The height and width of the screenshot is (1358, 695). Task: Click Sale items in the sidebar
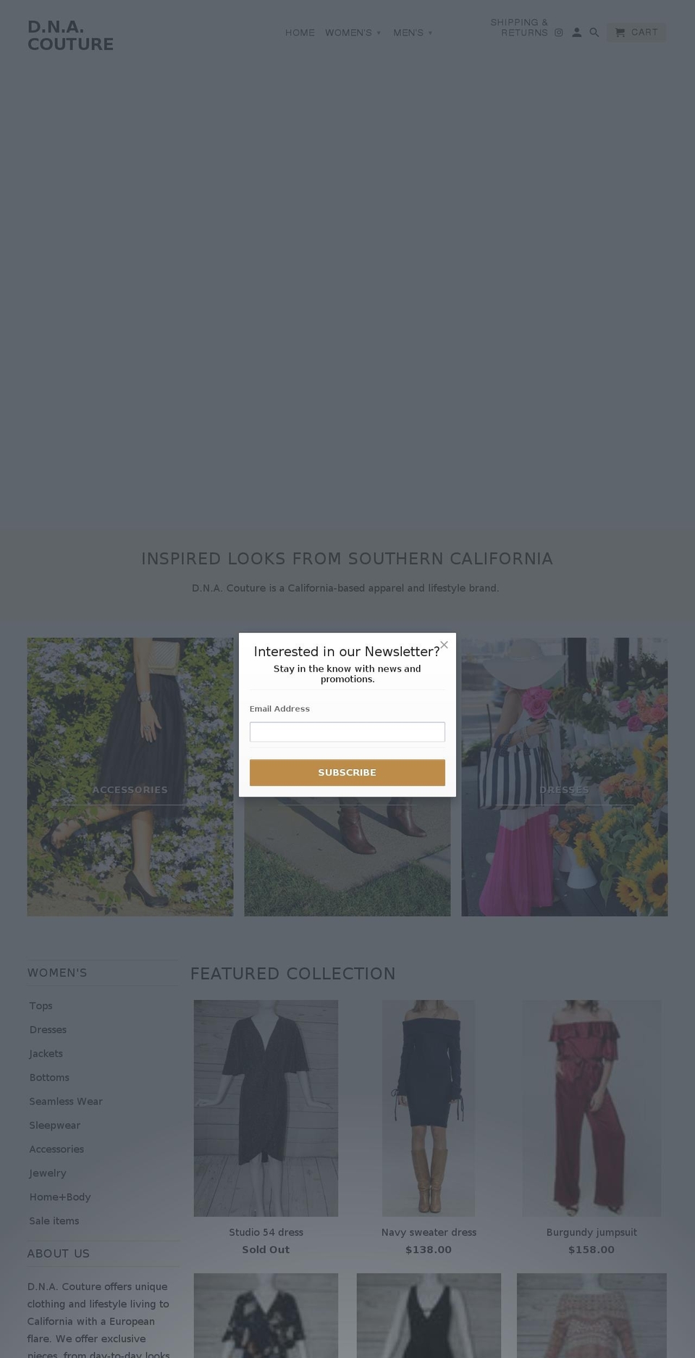tap(54, 1220)
